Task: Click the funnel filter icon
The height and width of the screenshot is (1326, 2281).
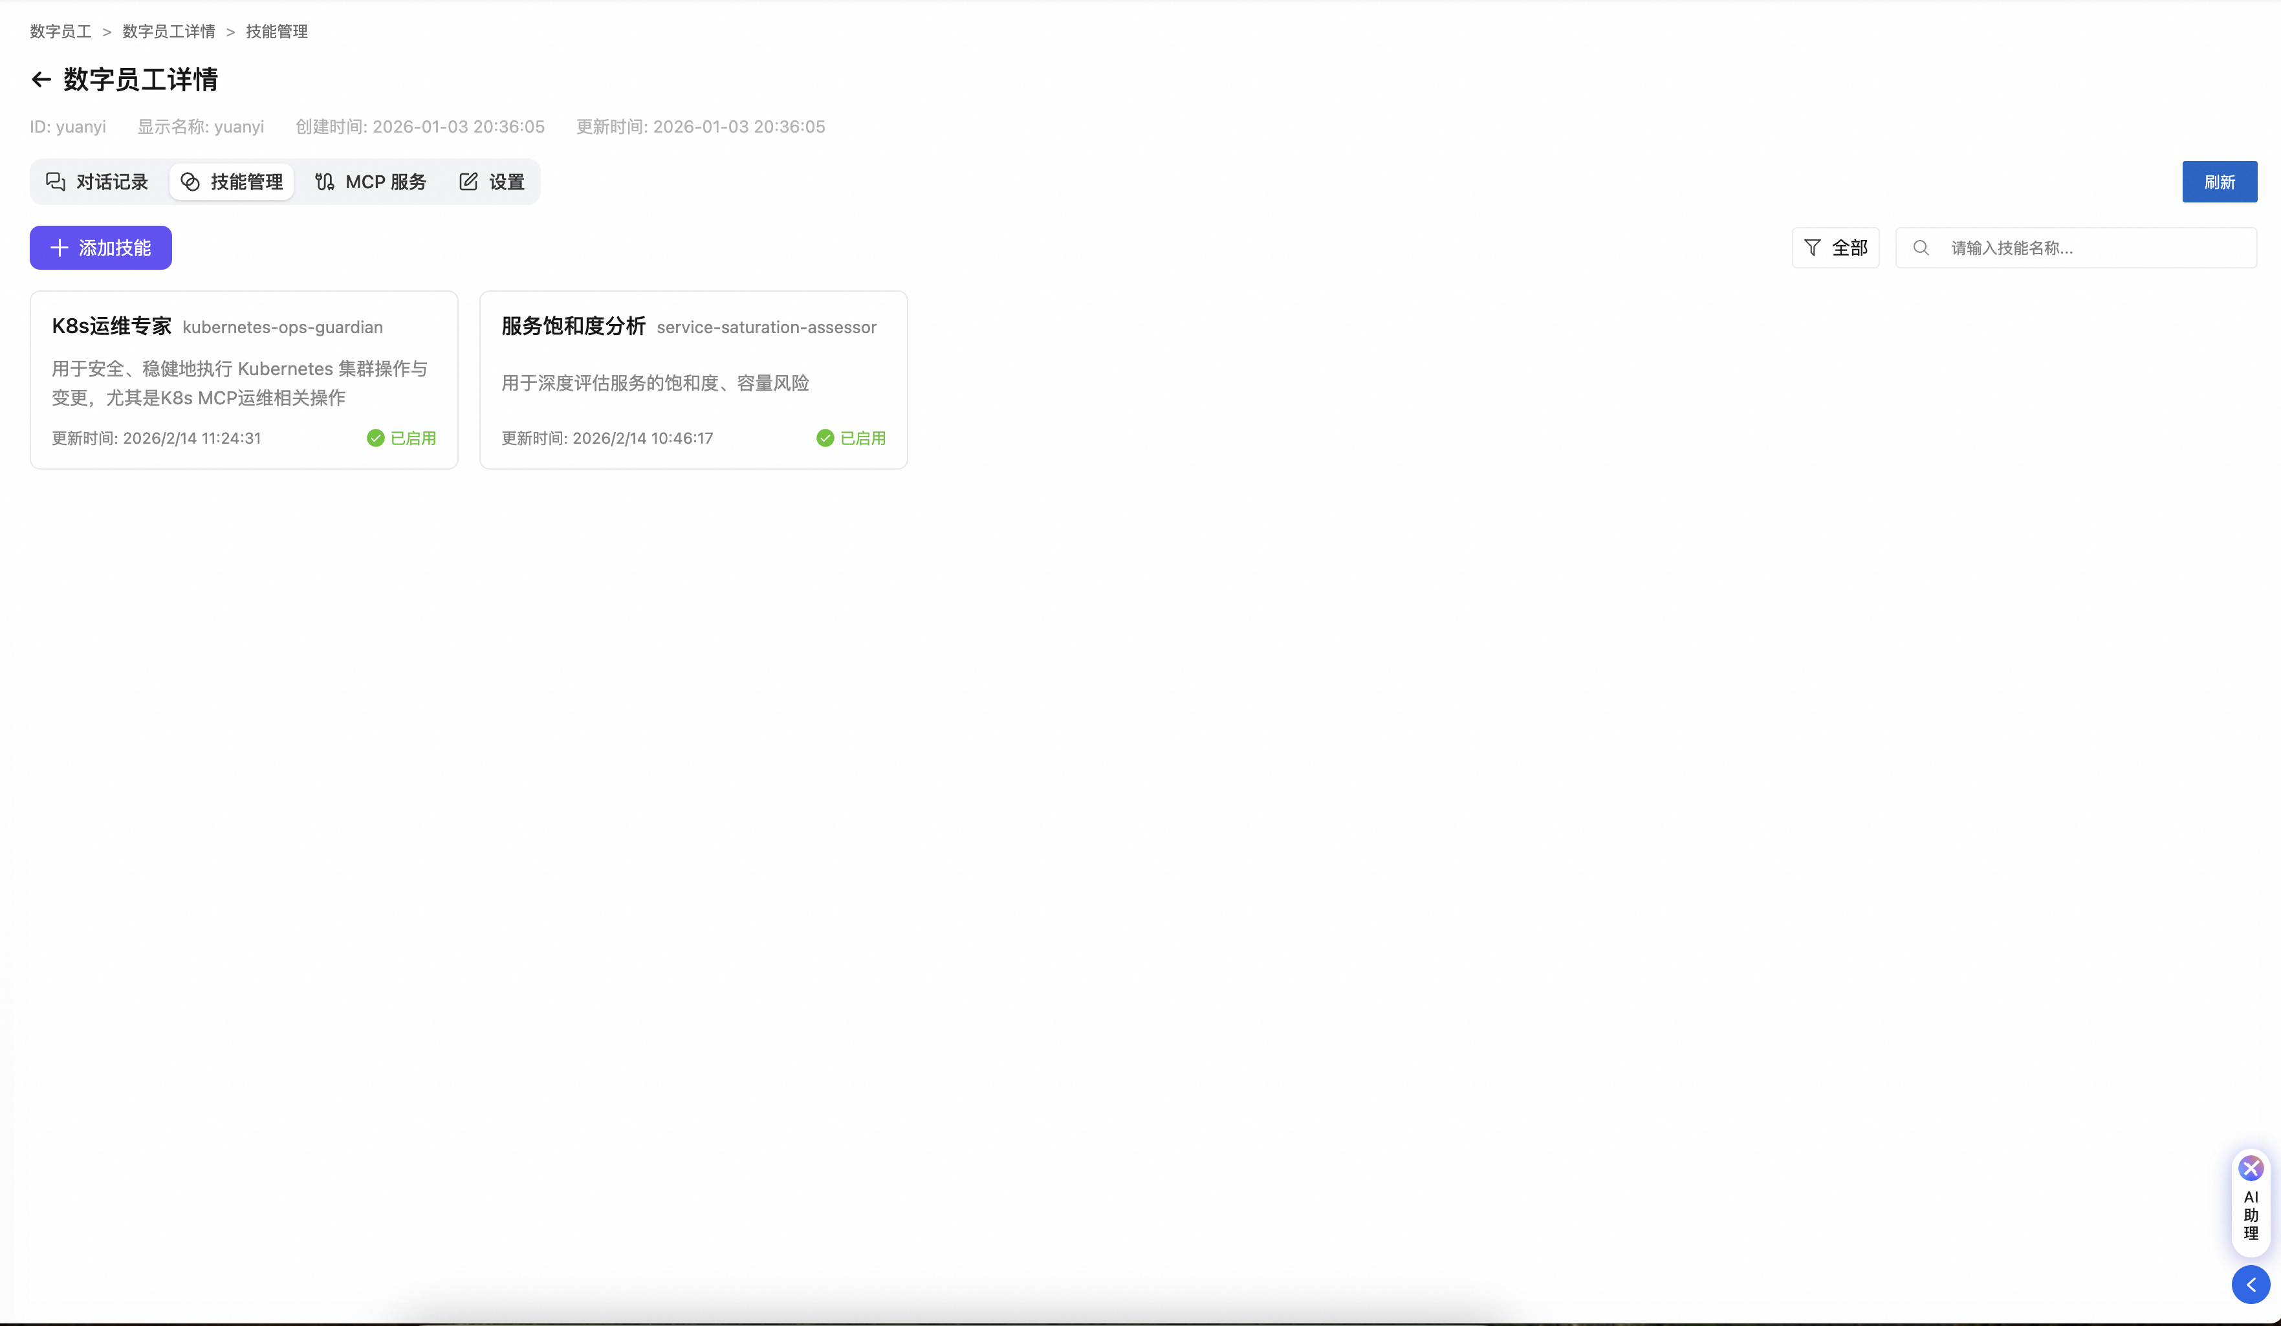Action: 1812,248
